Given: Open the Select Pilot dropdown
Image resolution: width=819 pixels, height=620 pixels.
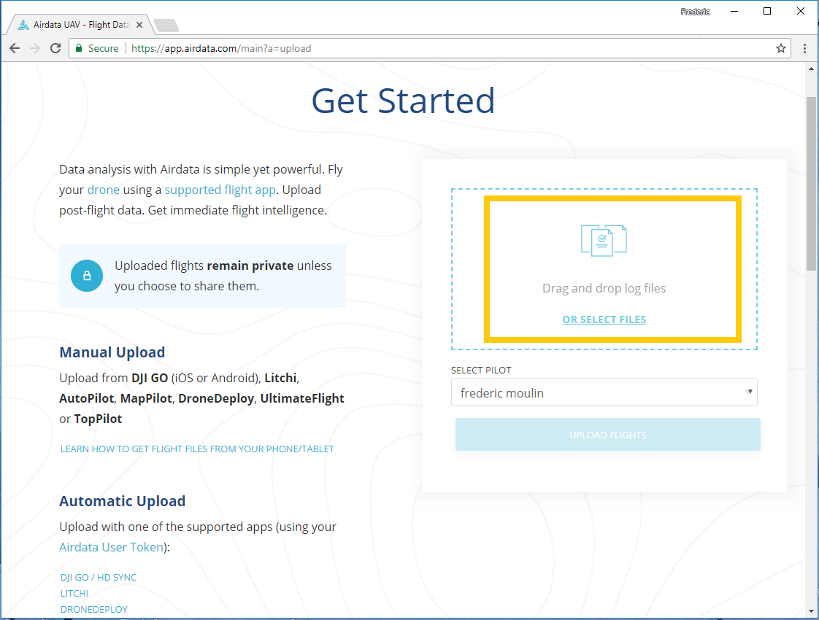Looking at the screenshot, I should 604,392.
